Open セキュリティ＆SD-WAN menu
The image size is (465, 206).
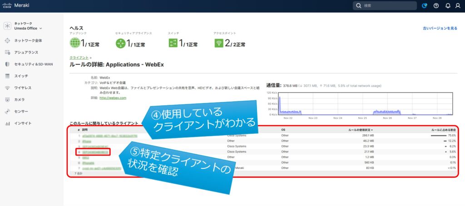[x=34, y=64]
